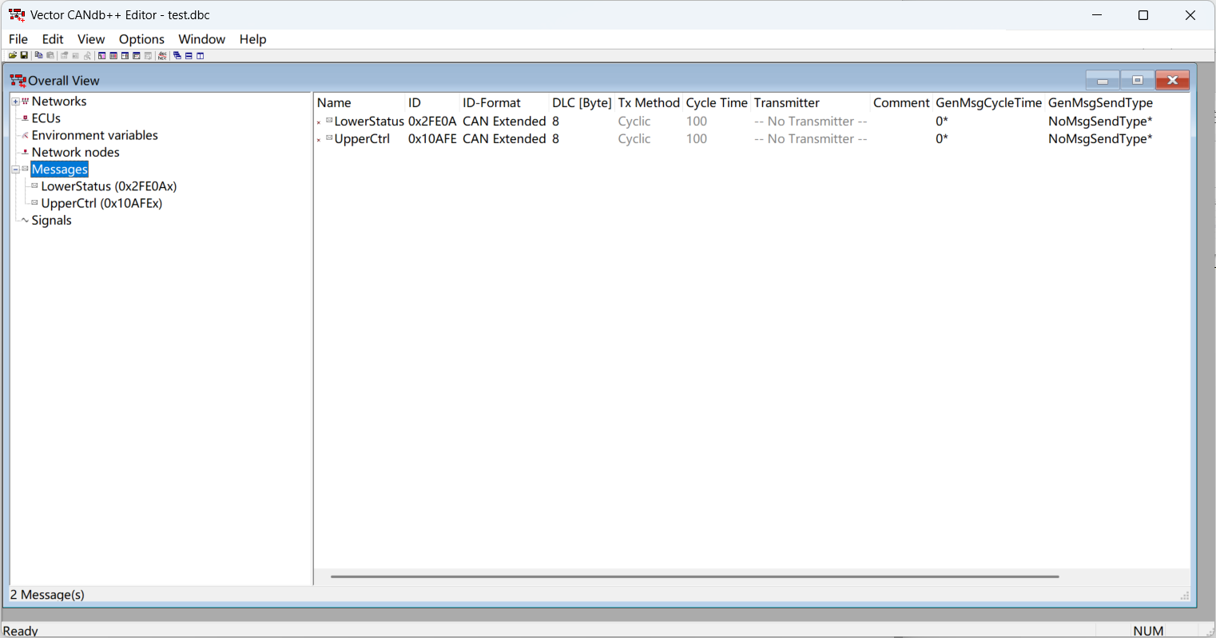
Task: Open the File menu
Action: (x=18, y=39)
